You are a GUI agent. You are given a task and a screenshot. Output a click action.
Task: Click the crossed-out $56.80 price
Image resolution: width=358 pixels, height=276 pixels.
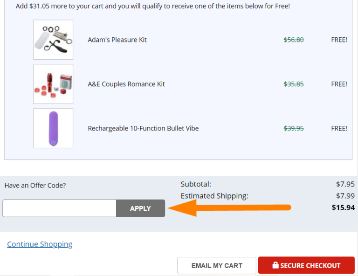tap(294, 40)
